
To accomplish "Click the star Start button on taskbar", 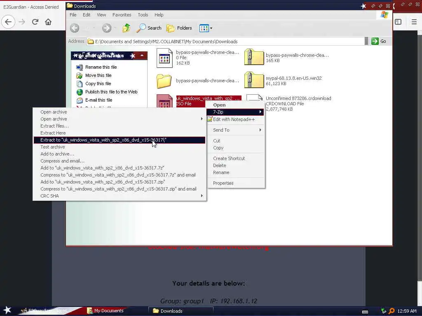I will (7, 310).
